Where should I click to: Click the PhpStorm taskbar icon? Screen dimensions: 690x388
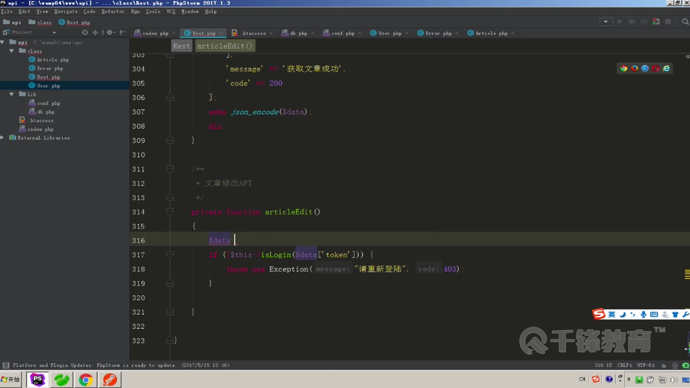37,380
